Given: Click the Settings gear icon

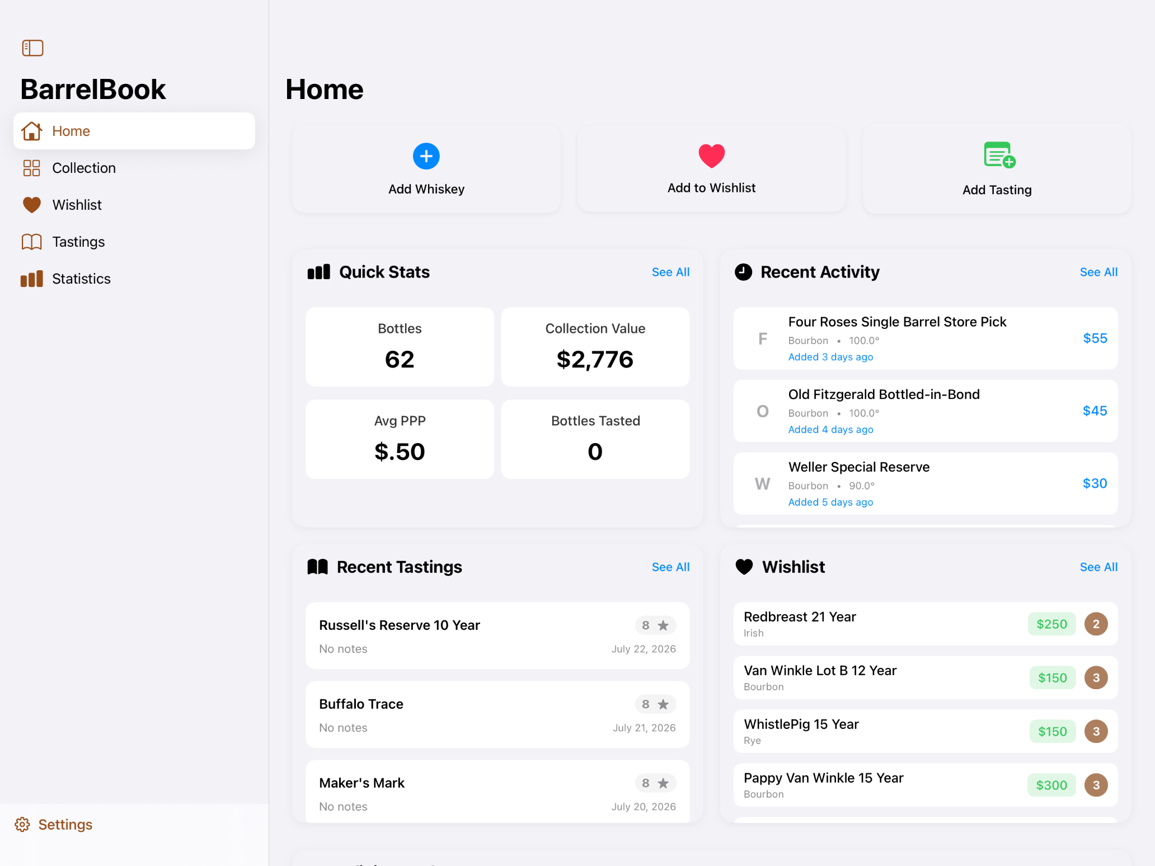Looking at the screenshot, I should tap(22, 825).
